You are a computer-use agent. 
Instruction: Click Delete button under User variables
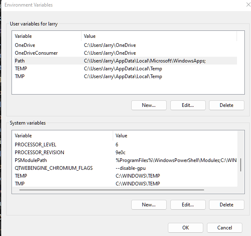(x=226, y=105)
